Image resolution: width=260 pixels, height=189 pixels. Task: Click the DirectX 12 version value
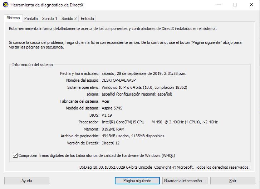pos(111,143)
